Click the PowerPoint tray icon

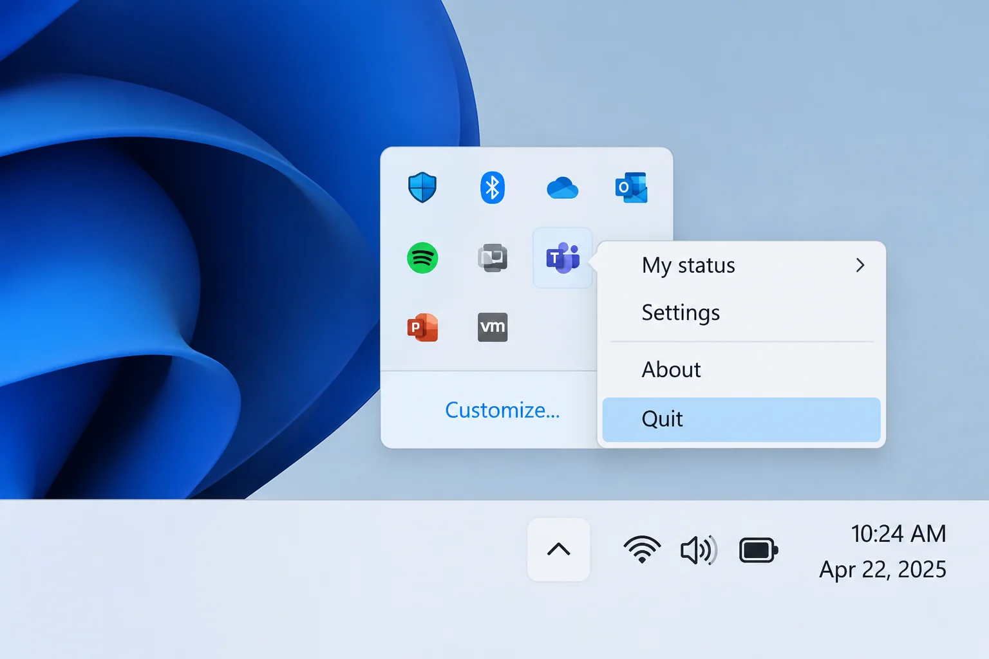tap(422, 327)
